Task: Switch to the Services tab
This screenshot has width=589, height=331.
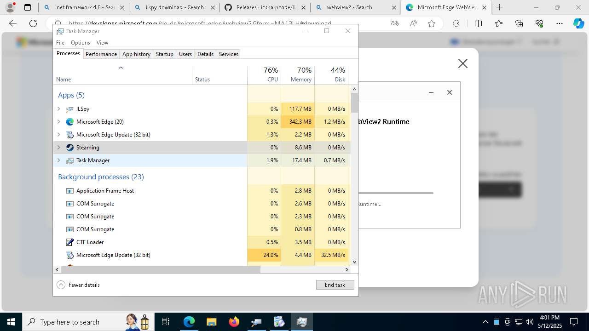Action: click(x=229, y=54)
